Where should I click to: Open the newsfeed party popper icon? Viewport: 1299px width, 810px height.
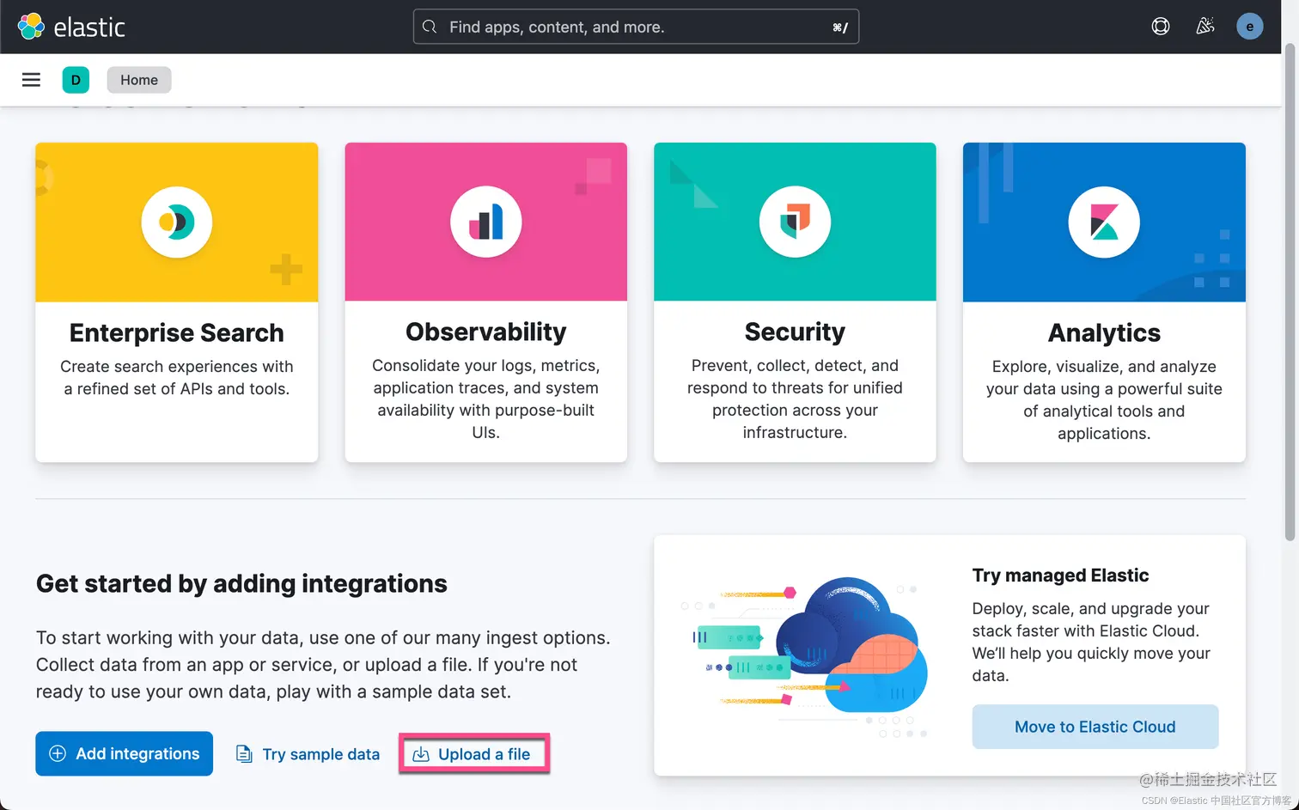[1205, 27]
